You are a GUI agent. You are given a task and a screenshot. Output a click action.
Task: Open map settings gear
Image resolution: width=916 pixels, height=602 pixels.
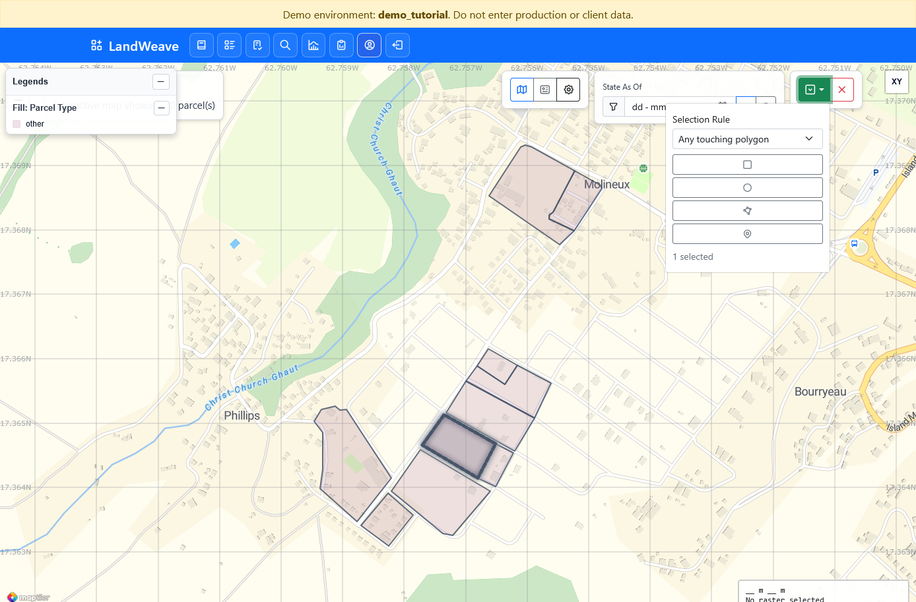point(568,90)
